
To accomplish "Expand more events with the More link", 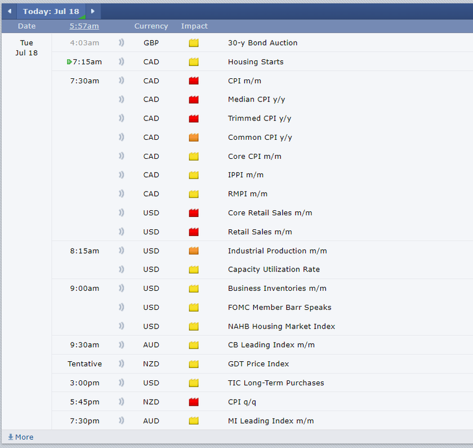I will [x=20, y=437].
